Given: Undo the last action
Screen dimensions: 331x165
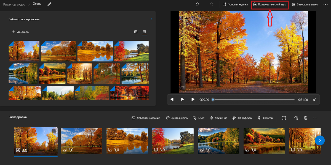Looking at the screenshot, I should 197,4.
